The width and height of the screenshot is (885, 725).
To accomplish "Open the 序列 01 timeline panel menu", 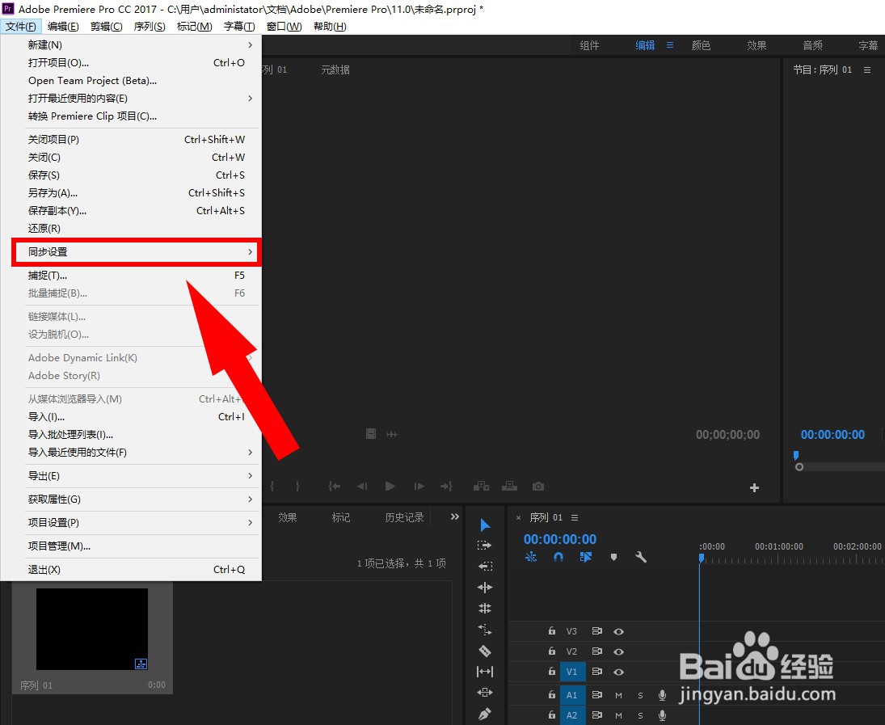I will 575,518.
